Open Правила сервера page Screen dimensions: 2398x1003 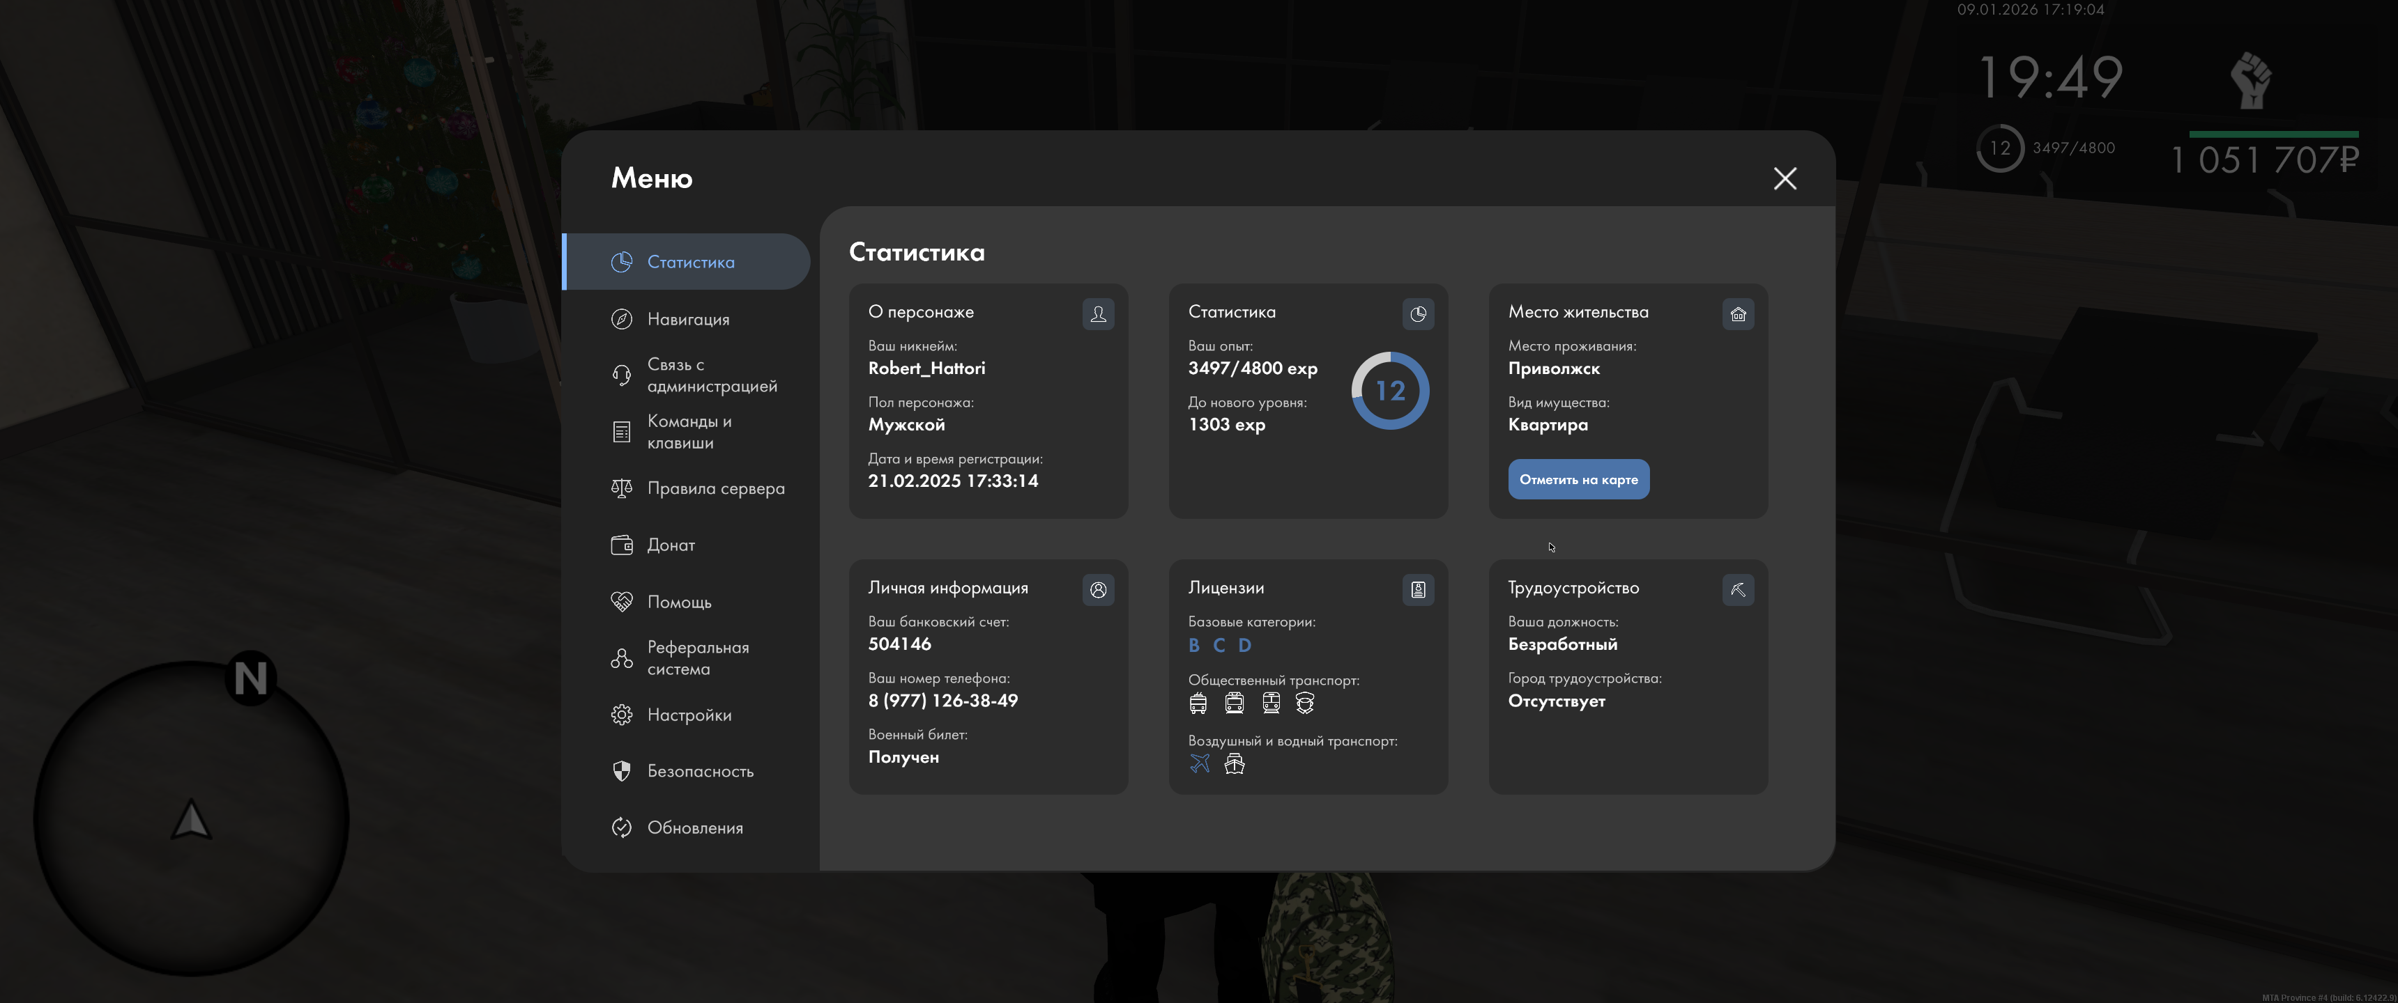[x=715, y=488]
